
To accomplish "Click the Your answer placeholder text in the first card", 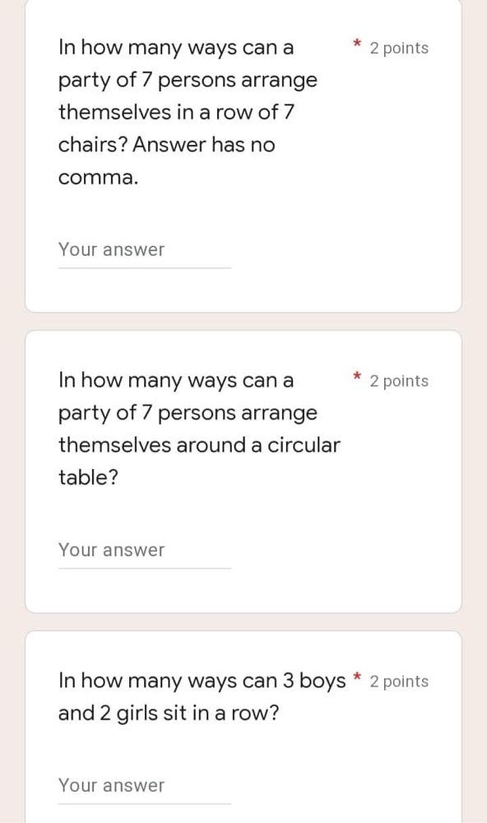I will 112,249.
